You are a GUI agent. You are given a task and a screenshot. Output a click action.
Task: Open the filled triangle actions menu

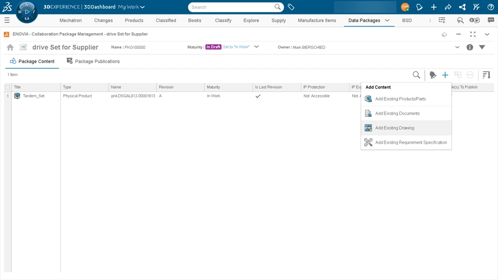(482, 47)
